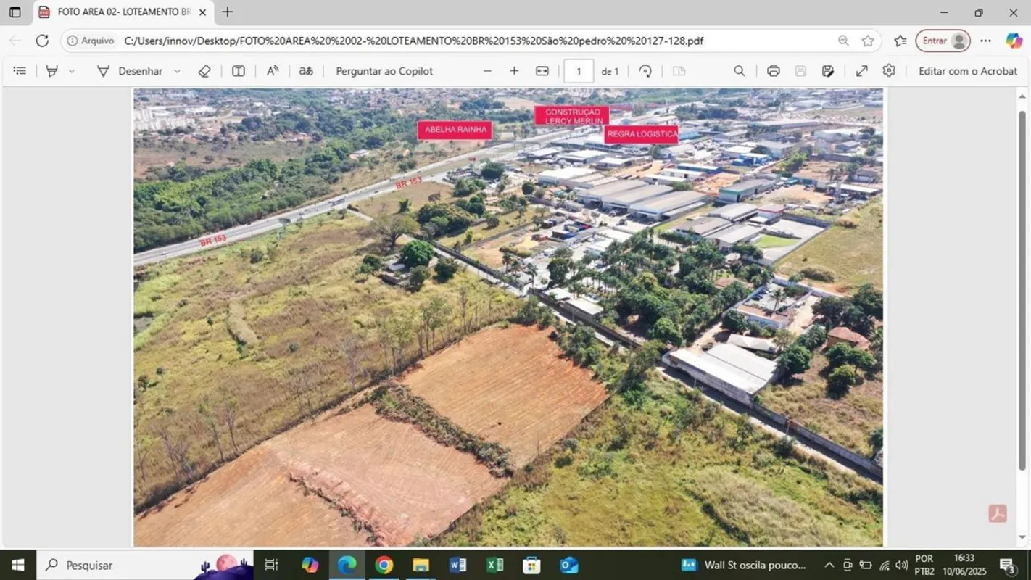Viewport: 1031px width, 580px height.
Task: Open a new browser tab
Action: click(x=228, y=12)
